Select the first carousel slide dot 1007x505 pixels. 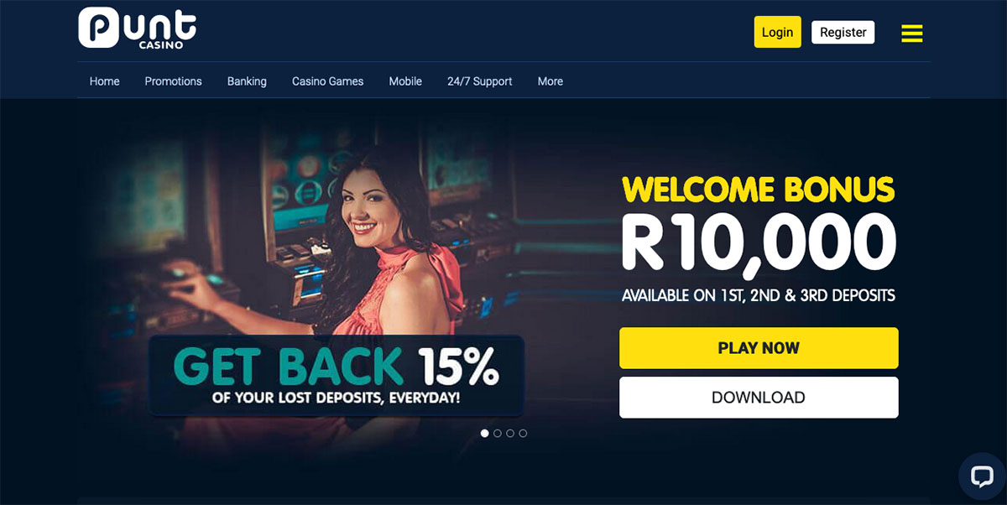pos(484,434)
